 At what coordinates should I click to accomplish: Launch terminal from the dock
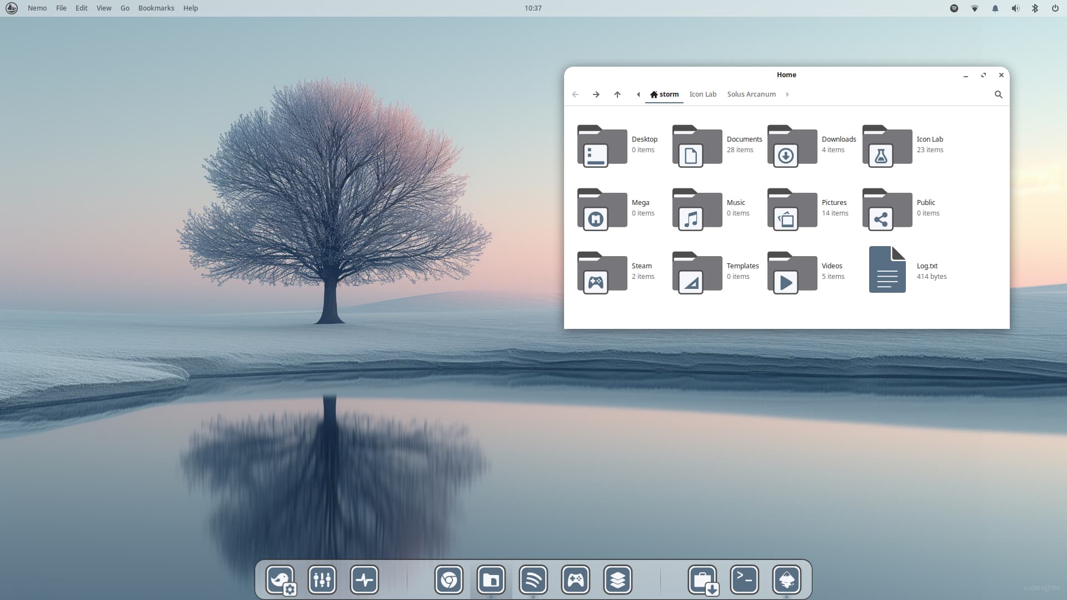pos(744,579)
